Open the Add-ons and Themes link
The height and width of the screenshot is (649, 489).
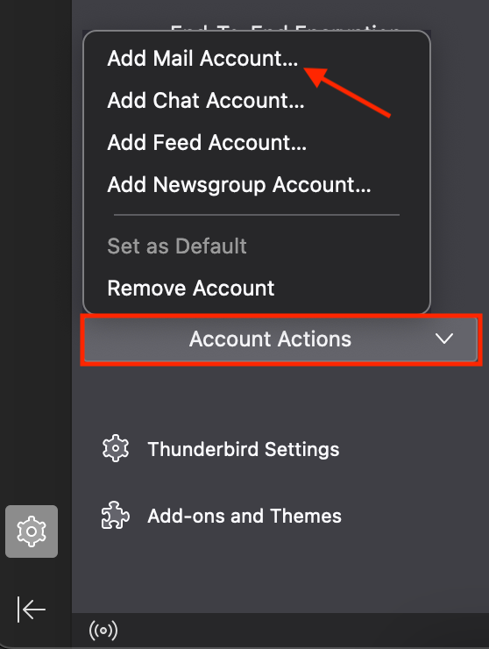(244, 516)
